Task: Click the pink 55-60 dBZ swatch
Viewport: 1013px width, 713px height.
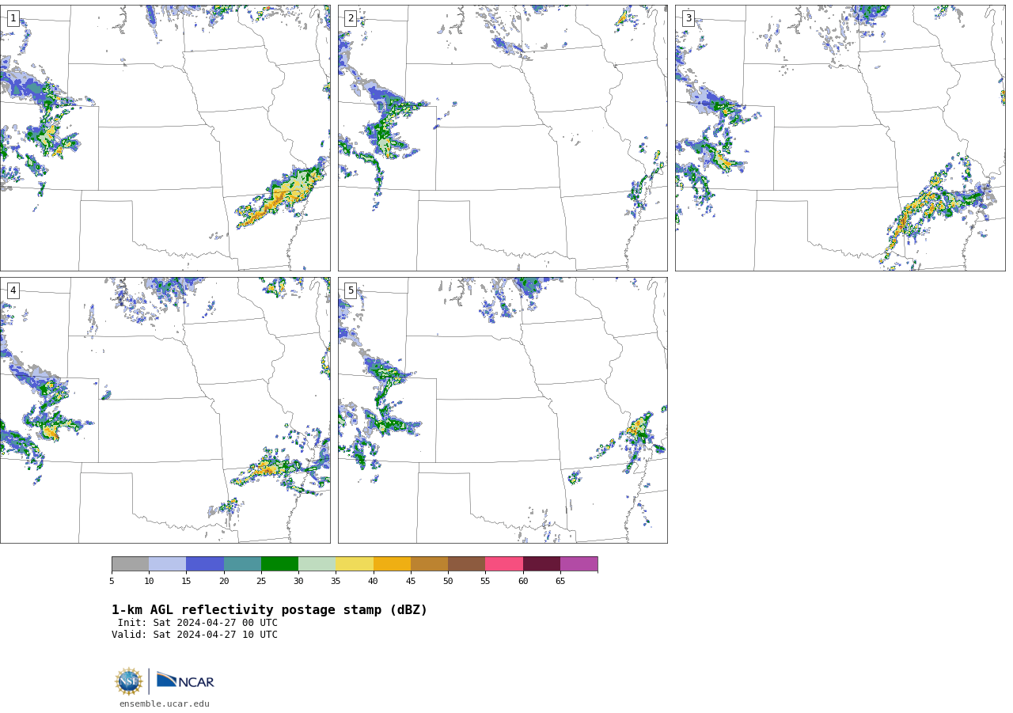Action: click(x=504, y=563)
